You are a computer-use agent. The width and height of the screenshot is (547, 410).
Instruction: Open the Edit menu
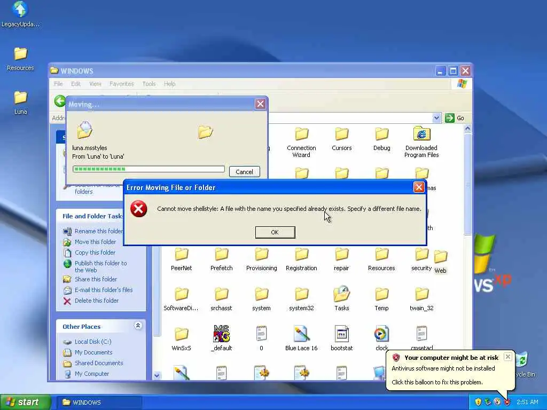click(x=76, y=84)
